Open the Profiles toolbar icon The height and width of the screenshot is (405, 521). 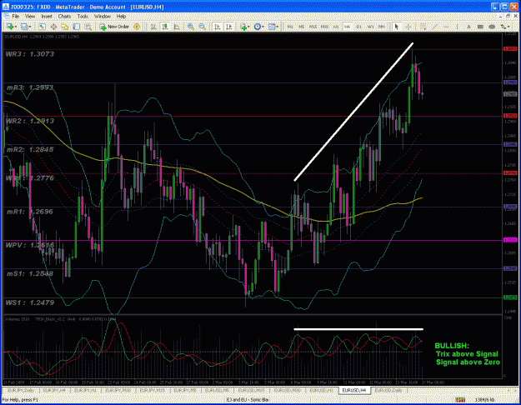[24, 27]
